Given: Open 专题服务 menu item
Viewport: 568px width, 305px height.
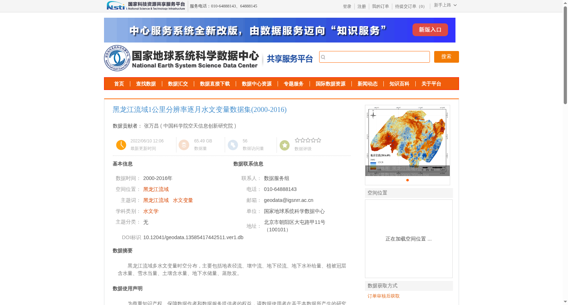Looking at the screenshot, I should [x=294, y=84].
